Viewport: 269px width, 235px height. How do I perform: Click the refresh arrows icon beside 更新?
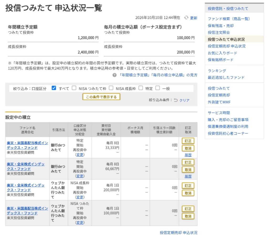pos(186,18)
